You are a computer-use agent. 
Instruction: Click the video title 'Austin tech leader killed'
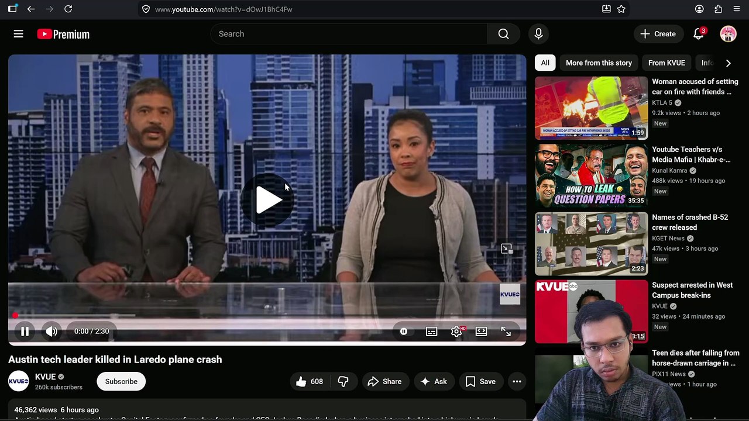pos(115,360)
